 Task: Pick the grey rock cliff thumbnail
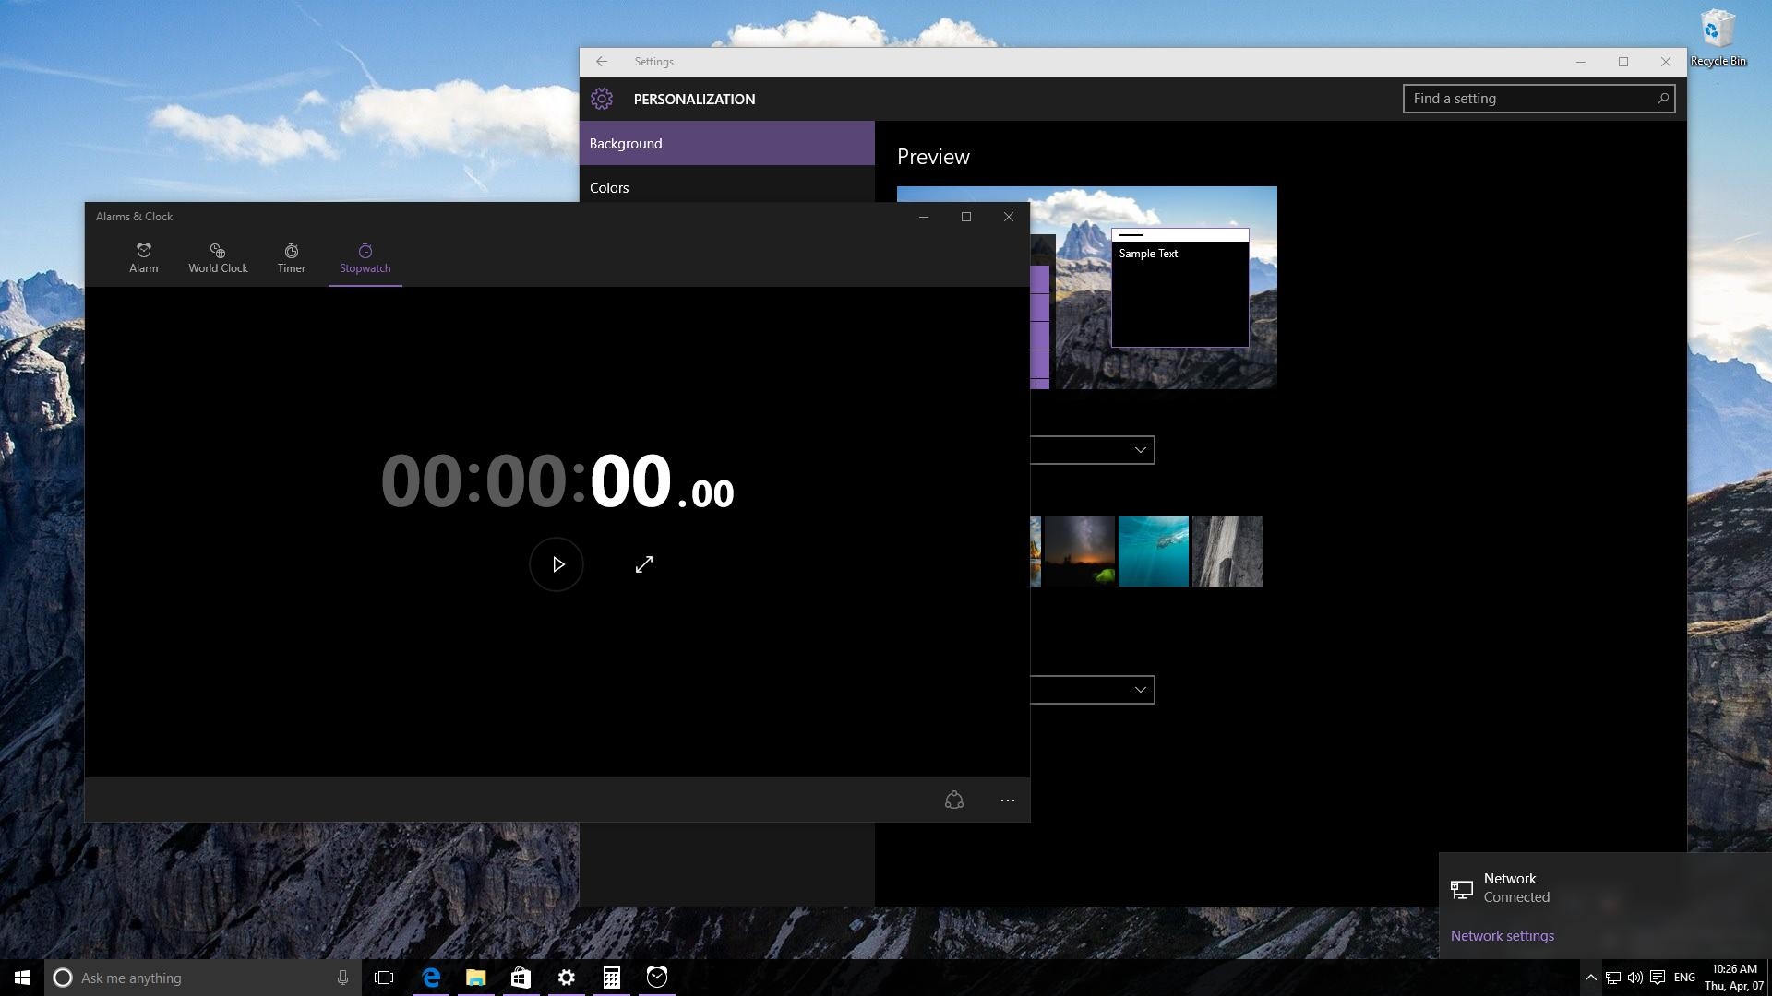click(x=1227, y=551)
